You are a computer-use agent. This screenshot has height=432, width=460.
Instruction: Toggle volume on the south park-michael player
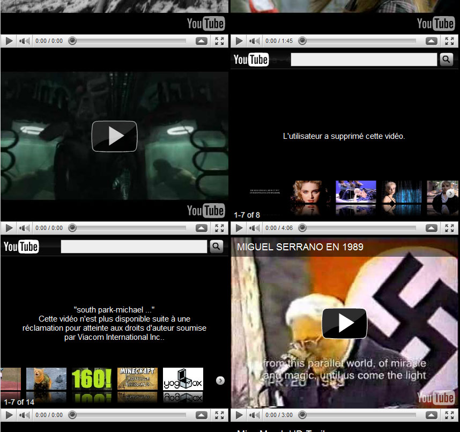pyautogui.click(x=24, y=415)
